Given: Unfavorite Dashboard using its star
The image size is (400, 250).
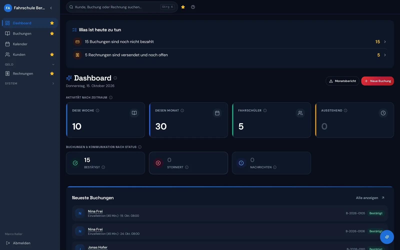Looking at the screenshot, I should click(x=52, y=23).
